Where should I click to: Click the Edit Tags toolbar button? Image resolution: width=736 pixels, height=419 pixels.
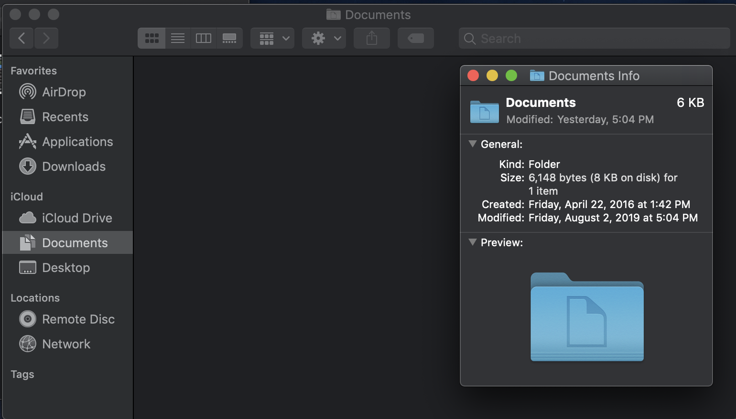[416, 38]
